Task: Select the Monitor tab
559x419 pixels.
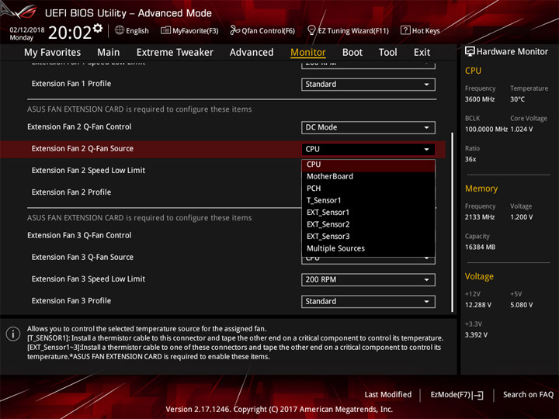Action: (308, 53)
